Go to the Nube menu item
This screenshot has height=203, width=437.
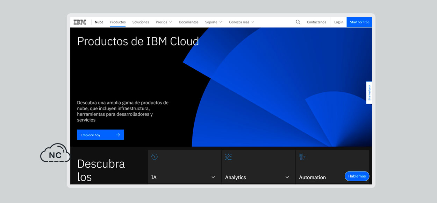(x=99, y=22)
